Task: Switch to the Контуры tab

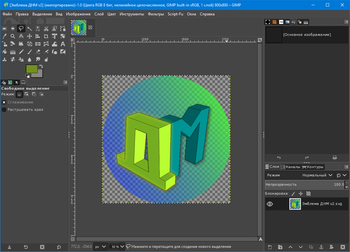Action: 312,167
